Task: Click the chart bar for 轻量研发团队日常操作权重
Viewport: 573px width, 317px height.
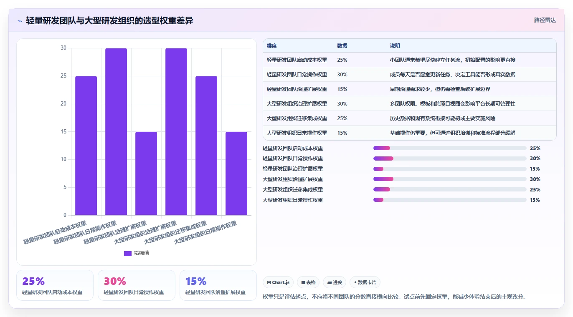Action: [116, 132]
